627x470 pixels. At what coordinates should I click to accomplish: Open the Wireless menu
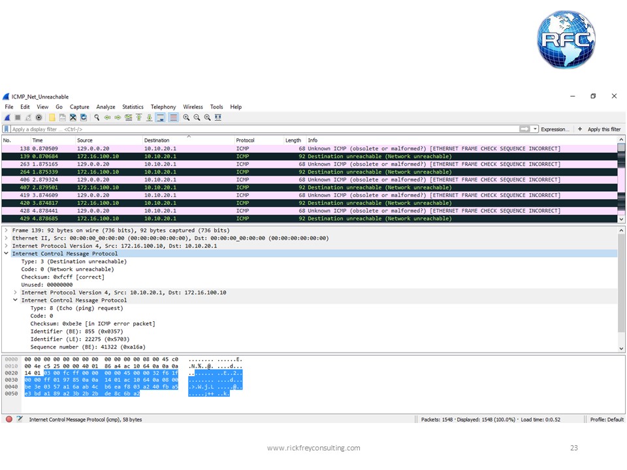click(193, 107)
